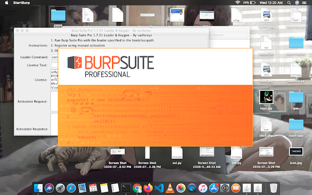Select the .C source file on desktop
This screenshot has width=312, height=195.
click(x=88, y=15)
